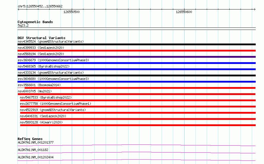Click the 126550500 ruler position label
The height and width of the screenshot is (164, 264).
[x=71, y=12]
